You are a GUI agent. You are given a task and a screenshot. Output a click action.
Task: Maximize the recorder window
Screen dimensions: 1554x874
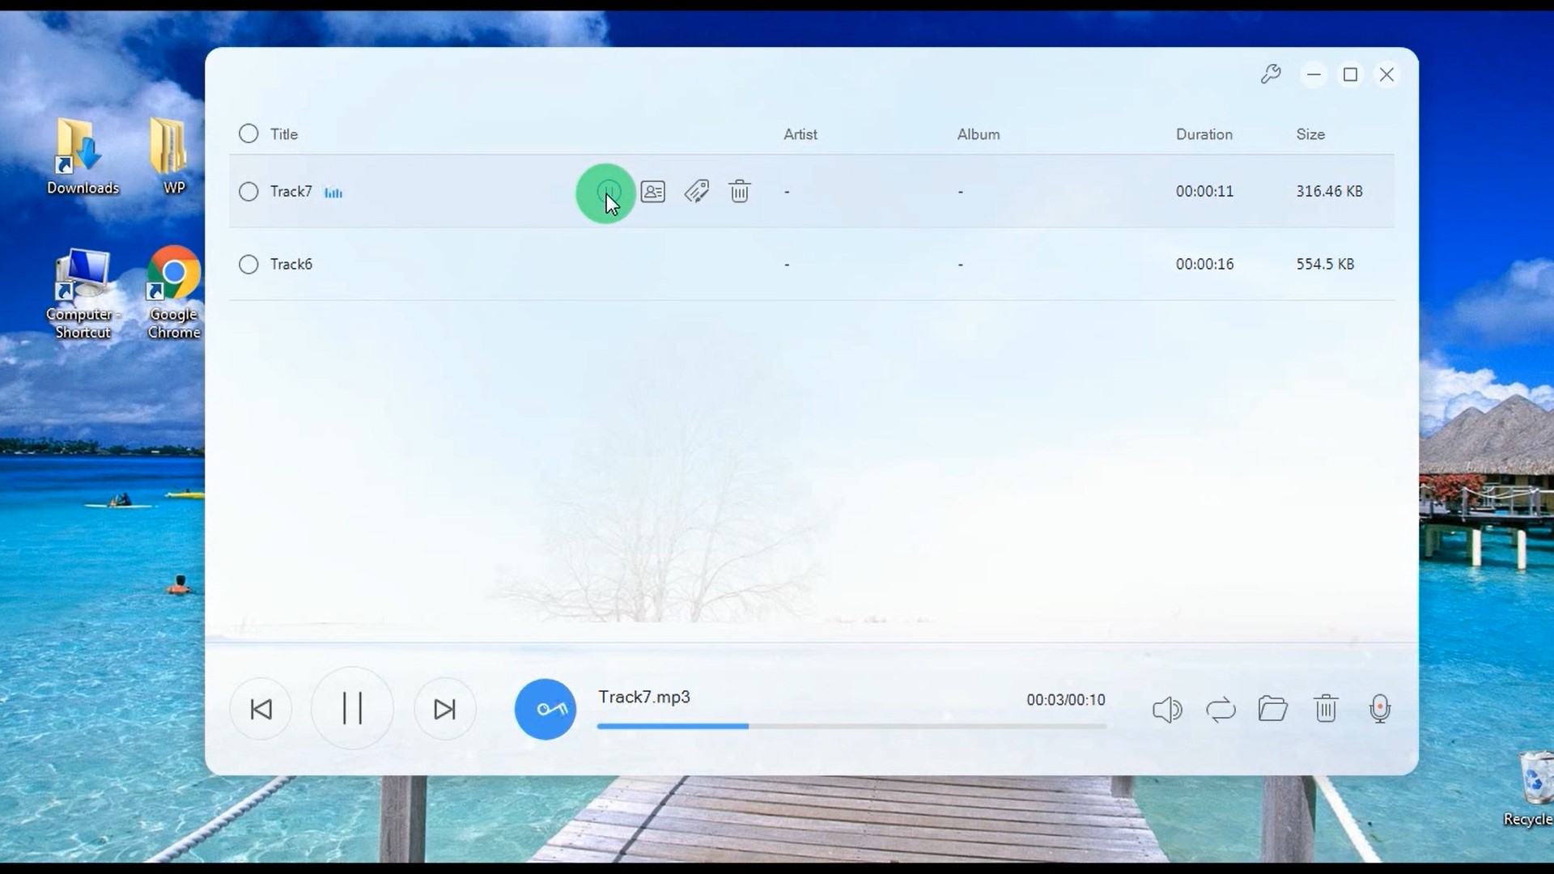coord(1350,74)
